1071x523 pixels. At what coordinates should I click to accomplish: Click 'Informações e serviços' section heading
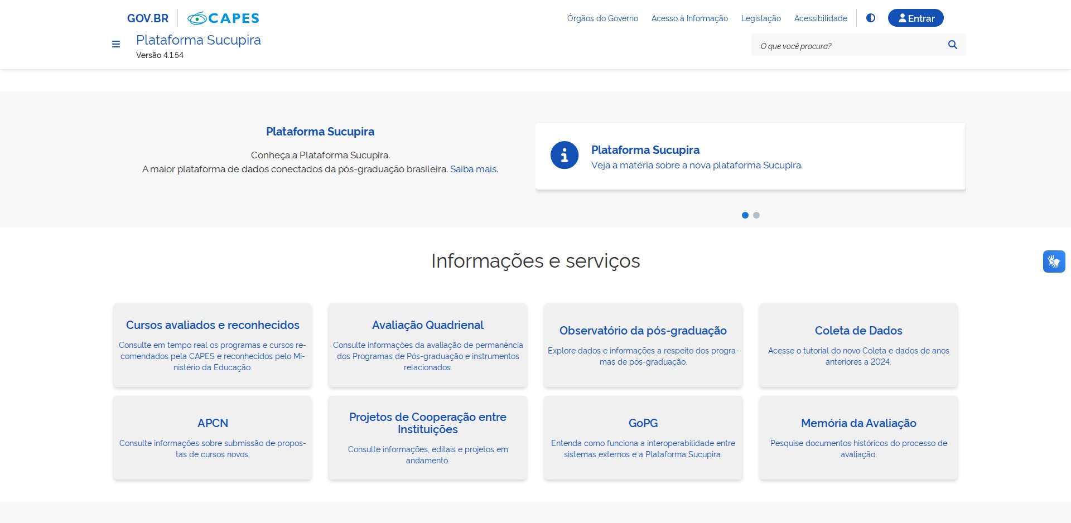[535, 261]
